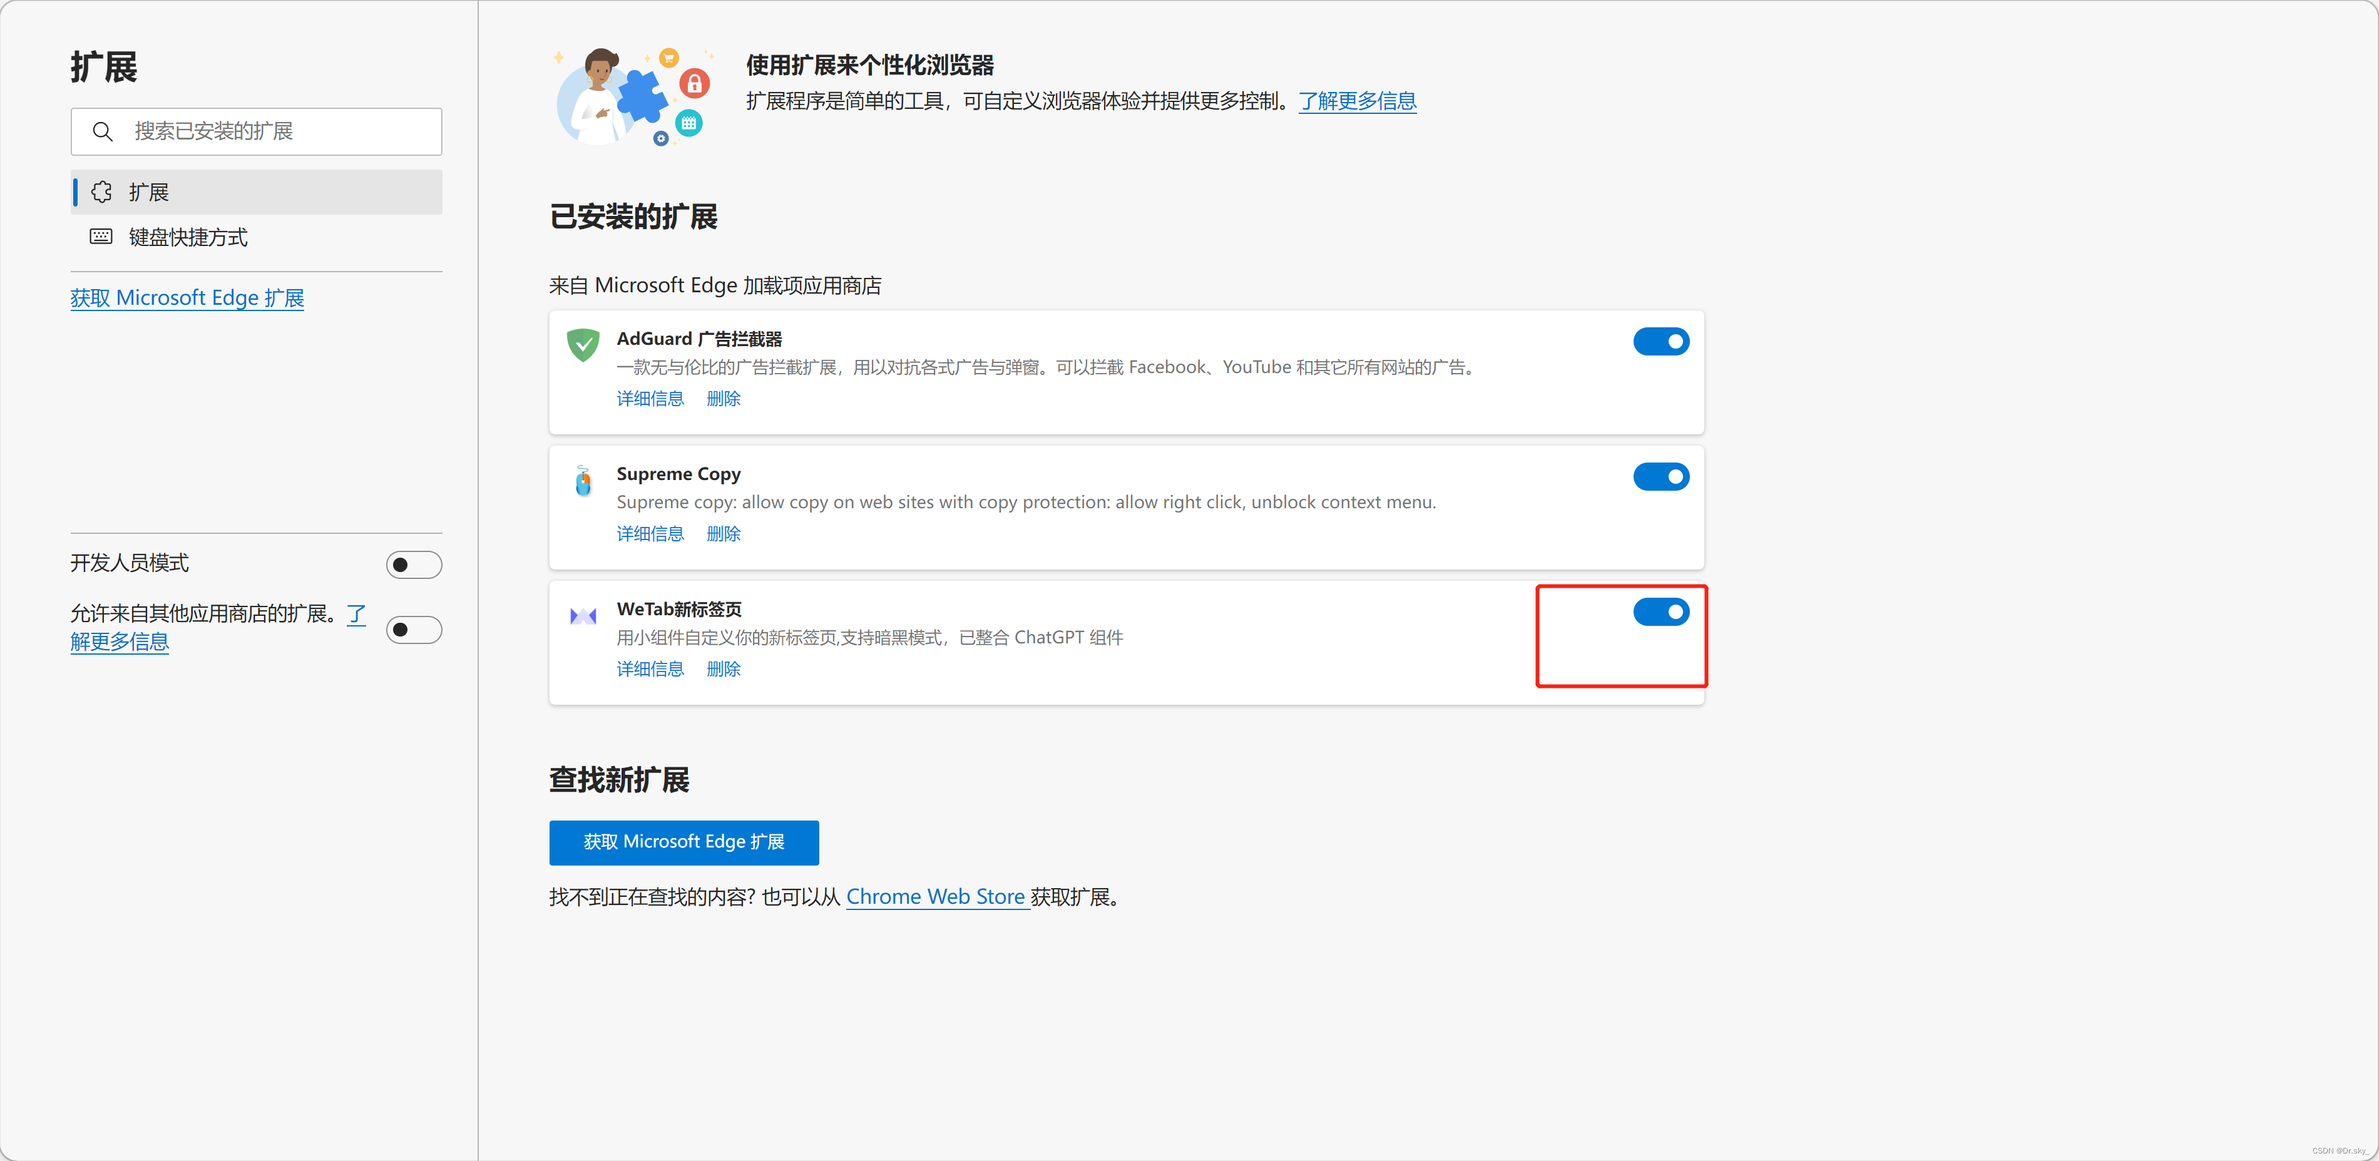
Task: Click the extensions illustration banner image
Action: point(633,97)
